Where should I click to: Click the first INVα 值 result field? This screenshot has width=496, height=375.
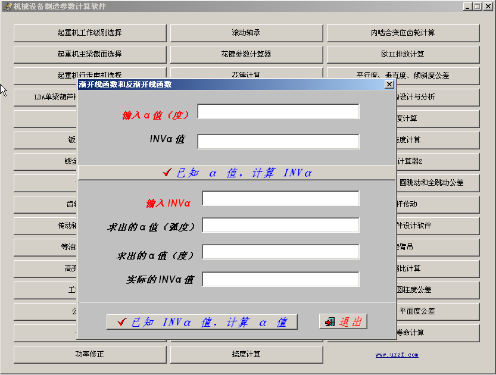[279, 141]
